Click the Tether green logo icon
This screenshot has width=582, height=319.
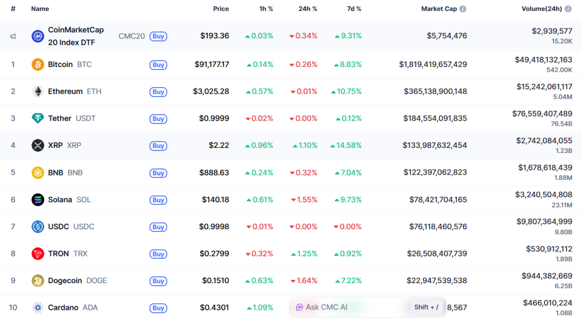(38, 118)
